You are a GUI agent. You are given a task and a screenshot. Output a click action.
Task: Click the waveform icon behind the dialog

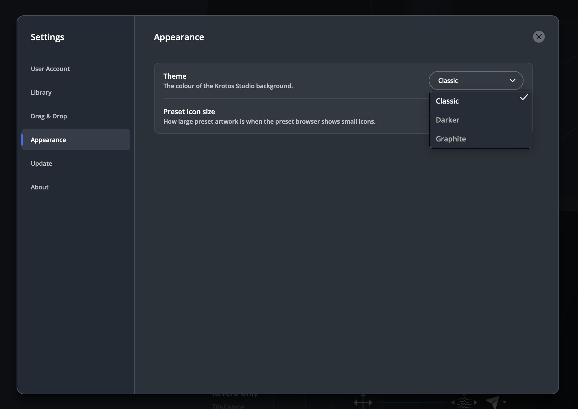[x=464, y=402]
